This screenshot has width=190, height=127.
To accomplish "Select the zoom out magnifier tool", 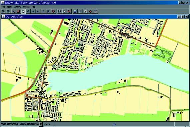I will coord(8,11).
